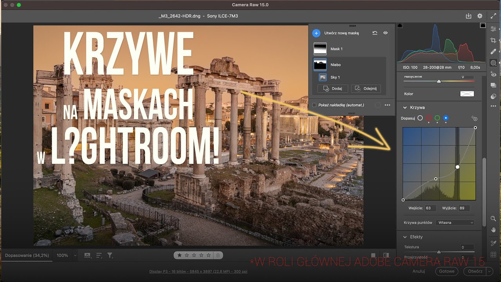The height and width of the screenshot is (282, 501).
Task: Select the green curve channel
Action: tap(437, 118)
